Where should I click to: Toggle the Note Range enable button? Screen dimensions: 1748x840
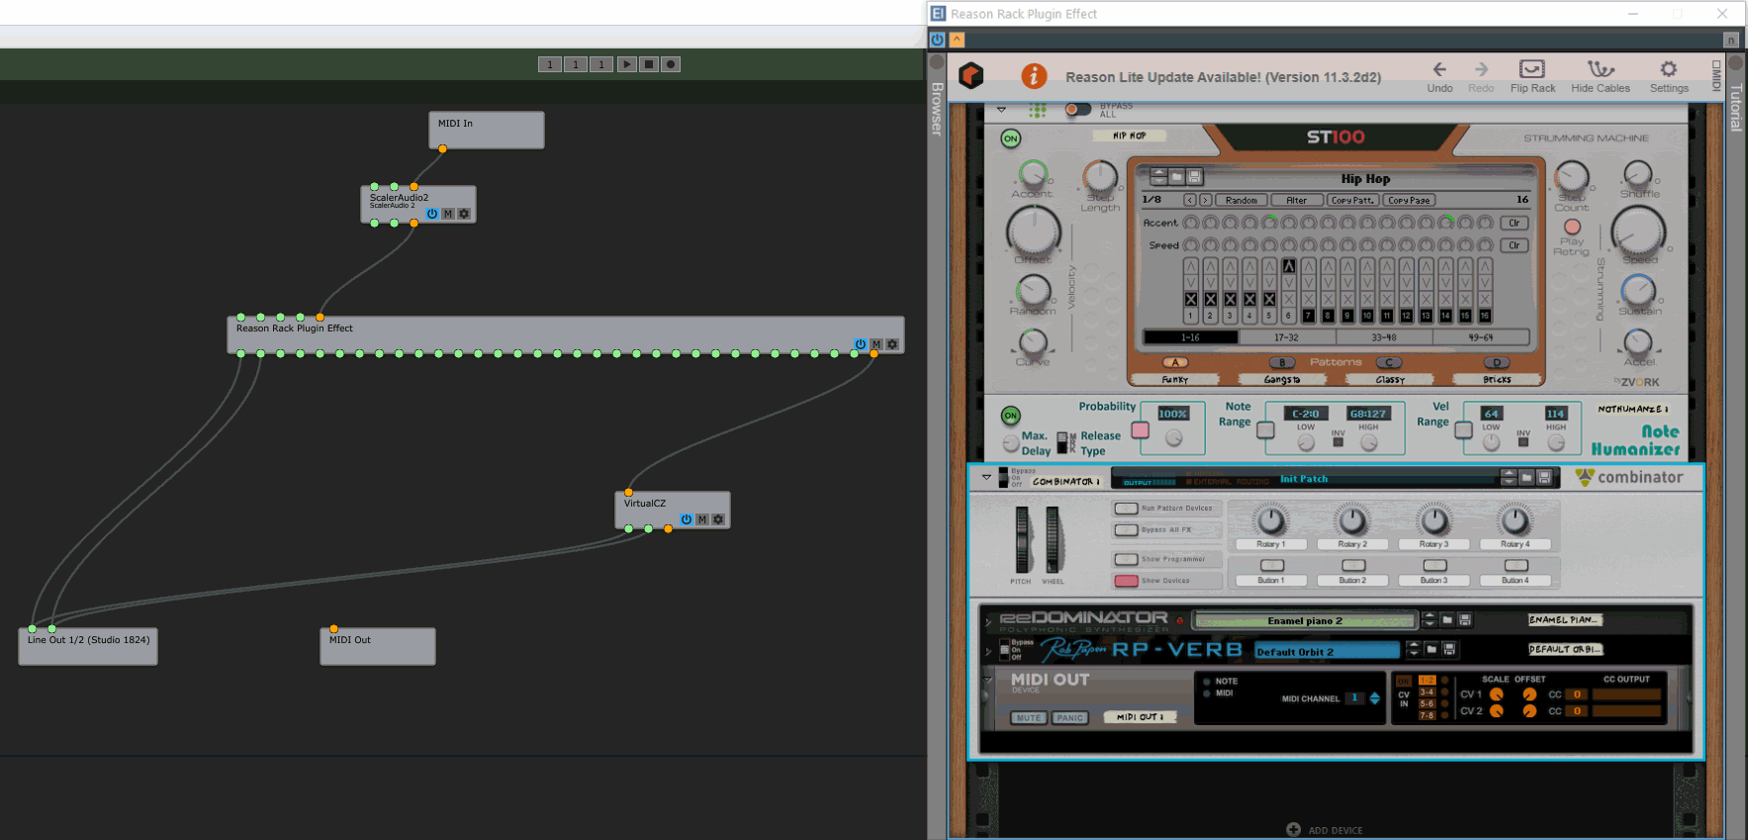[1265, 430]
